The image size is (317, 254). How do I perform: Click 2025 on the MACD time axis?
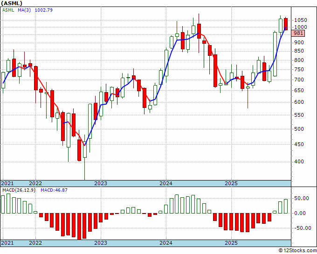[x=231, y=243]
